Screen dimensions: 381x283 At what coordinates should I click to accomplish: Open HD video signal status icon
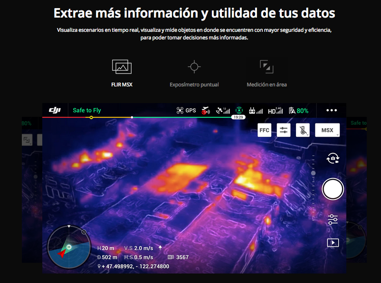pyautogui.click(x=276, y=111)
